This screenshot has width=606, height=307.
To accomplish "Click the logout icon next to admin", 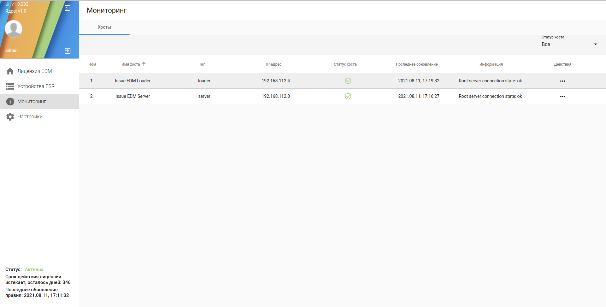I will (68, 51).
